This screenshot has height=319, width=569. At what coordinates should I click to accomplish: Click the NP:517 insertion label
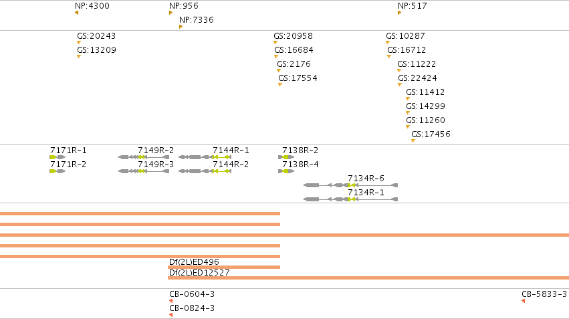tap(413, 6)
